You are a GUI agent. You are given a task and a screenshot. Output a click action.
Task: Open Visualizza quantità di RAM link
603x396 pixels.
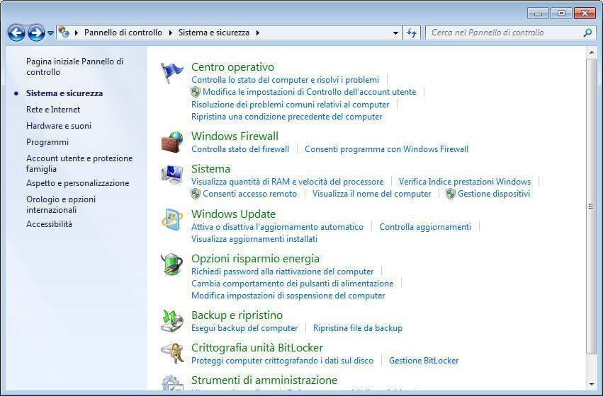coord(287,182)
